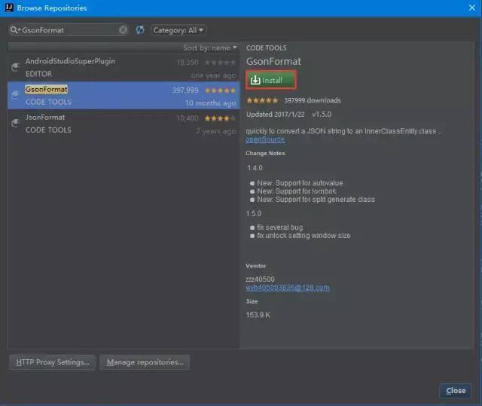Click JsonFormat's star rating in list

[x=220, y=118]
